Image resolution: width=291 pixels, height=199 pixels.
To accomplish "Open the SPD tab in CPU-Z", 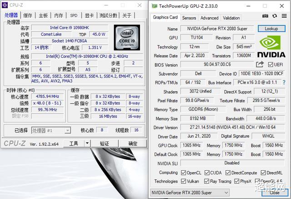I will 74,15.
